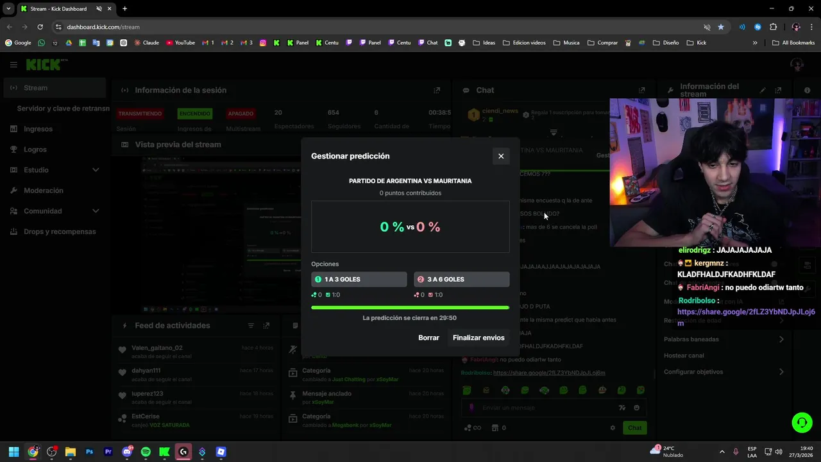The width and height of the screenshot is (821, 462).
Task: Open Spotify from the taskbar
Action: (146, 452)
